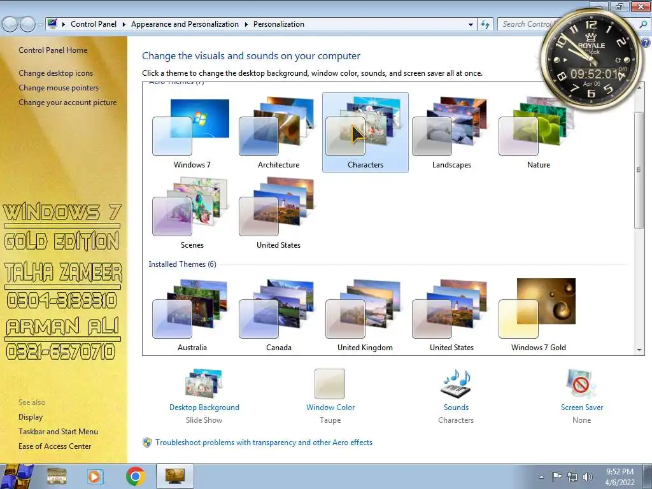Apply the Australia installed theme

click(192, 315)
